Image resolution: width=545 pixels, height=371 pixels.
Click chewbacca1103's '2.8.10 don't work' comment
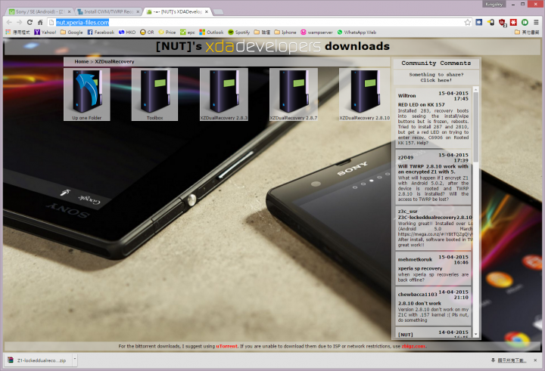(433, 306)
